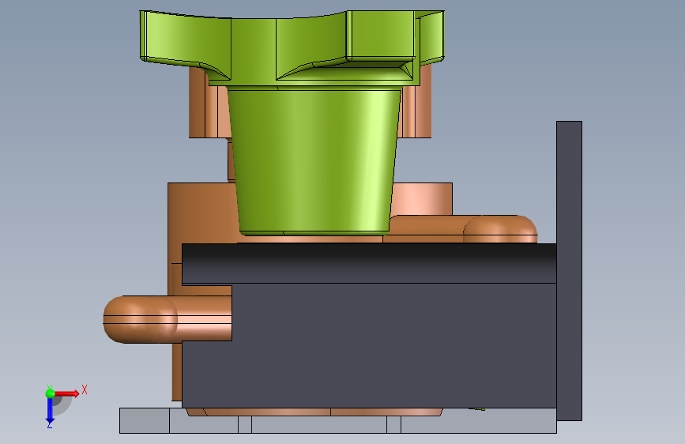
Task: Click the blue Z axis arrow of the triad
Action: pyautogui.click(x=50, y=412)
